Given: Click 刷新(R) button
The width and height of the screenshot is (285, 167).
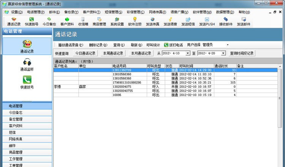Looking at the screenshot, I should pyautogui.click(x=136, y=45).
